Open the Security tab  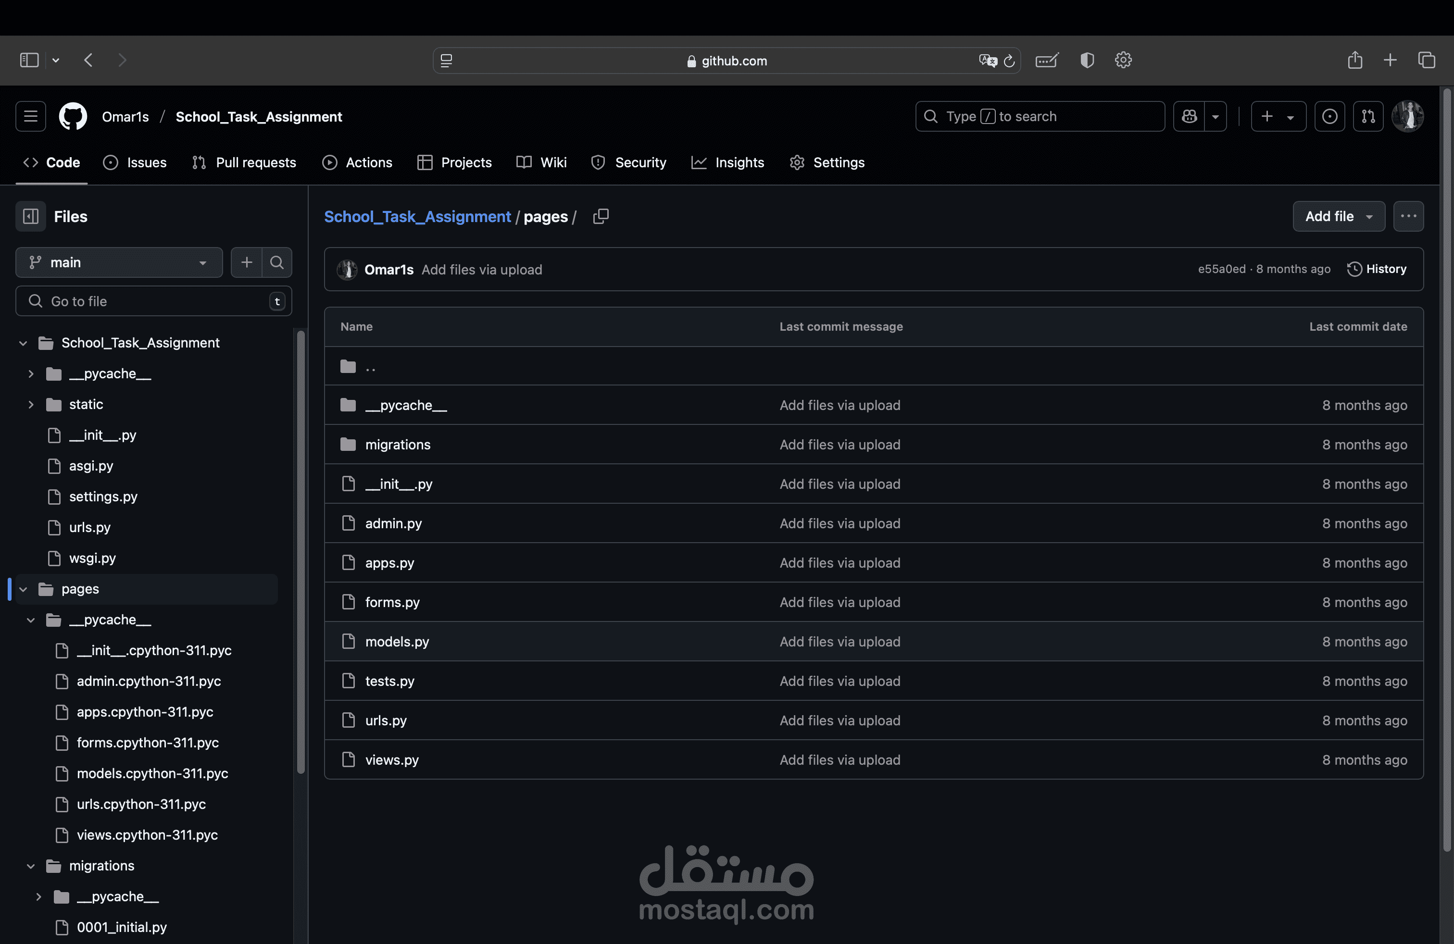tap(628, 162)
